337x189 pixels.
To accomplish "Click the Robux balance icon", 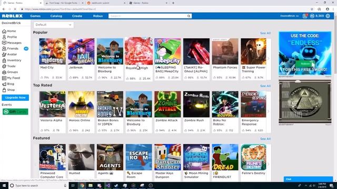I will point(312,16).
